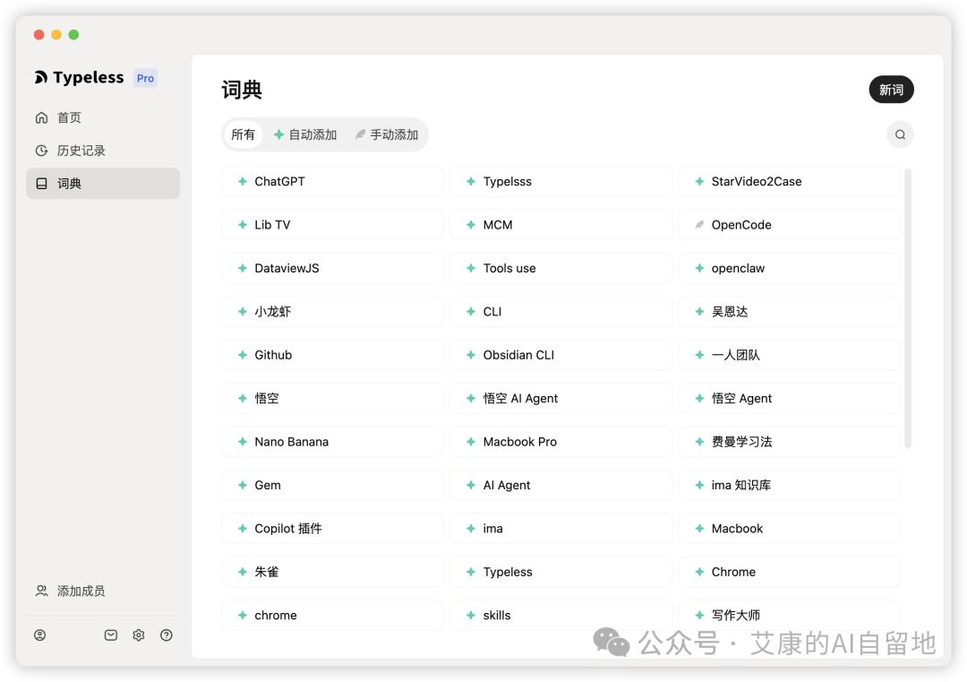
Task: Select the Typeless dictionary entry
Action: 561,572
